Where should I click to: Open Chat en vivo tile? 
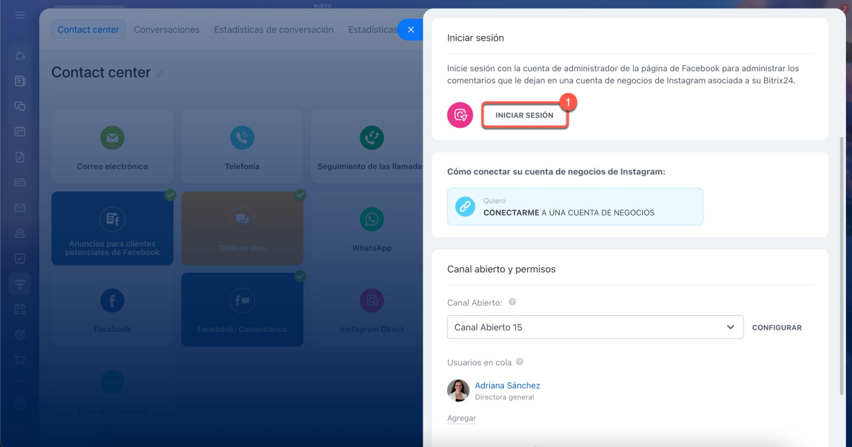pos(242,228)
